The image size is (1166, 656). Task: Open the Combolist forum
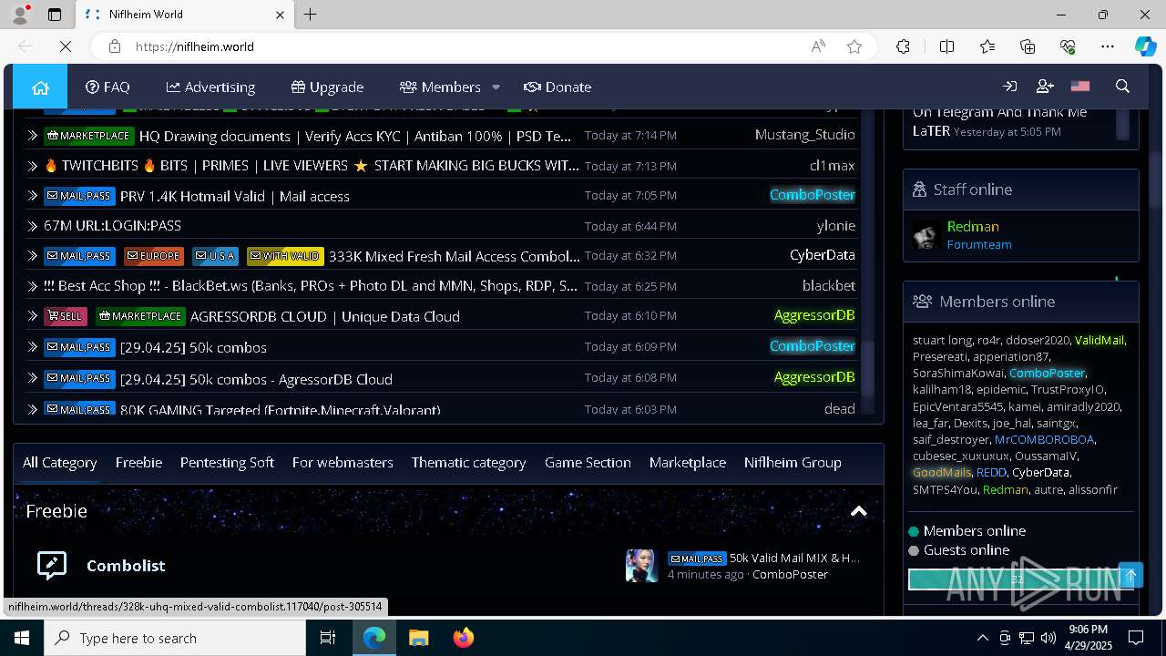click(x=126, y=566)
